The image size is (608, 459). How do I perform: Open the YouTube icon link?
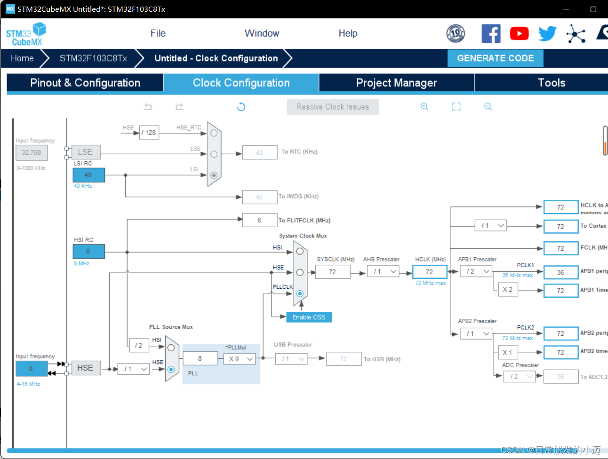[519, 33]
